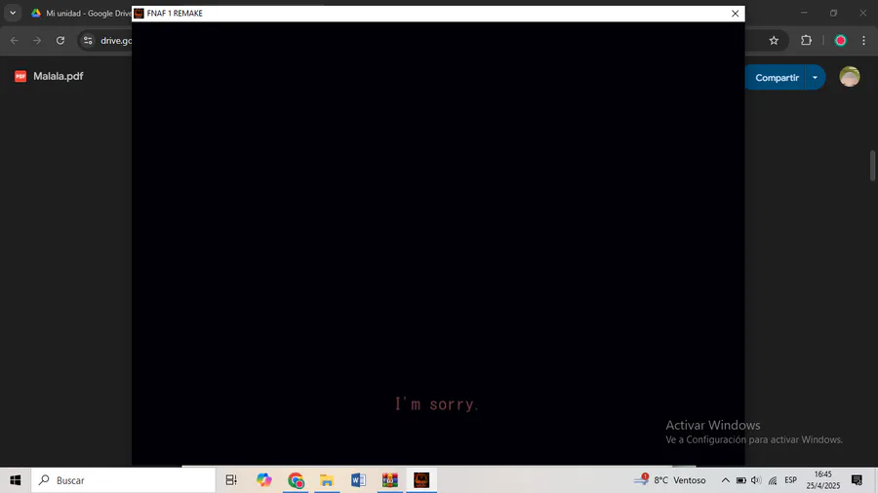The height and width of the screenshot is (493, 878).
Task: Show hidden system tray icons
Action: point(725,480)
